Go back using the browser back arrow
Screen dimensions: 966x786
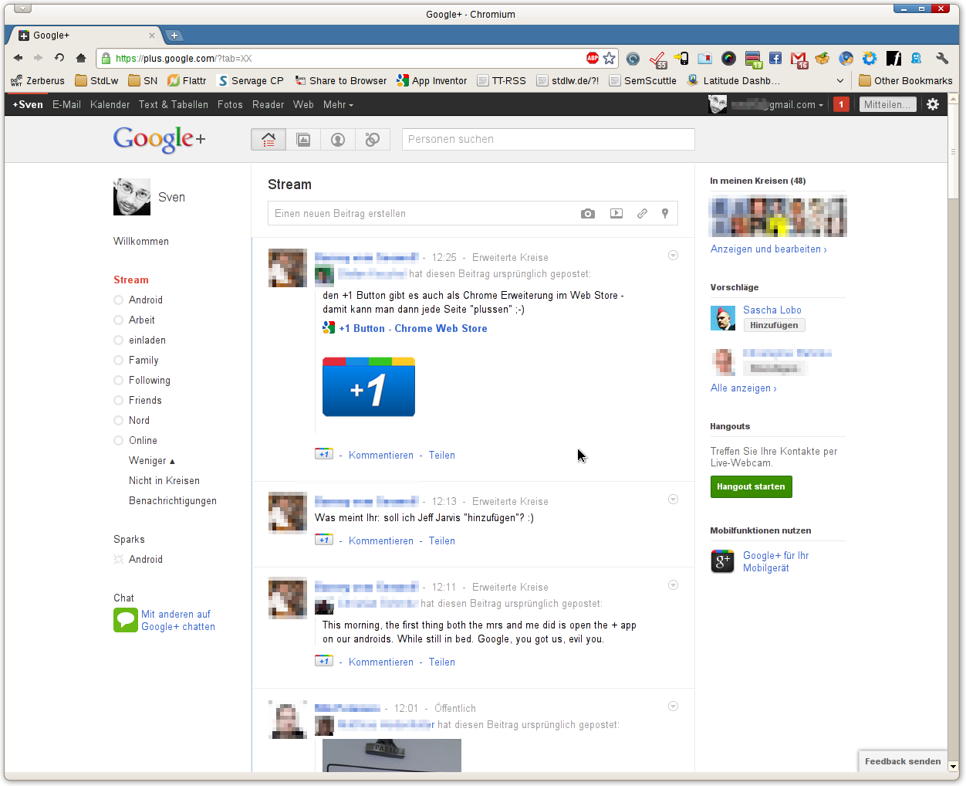tap(18, 58)
